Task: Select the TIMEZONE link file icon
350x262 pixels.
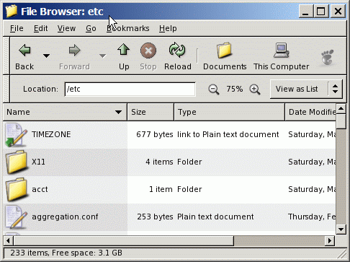Action: pyautogui.click(x=17, y=135)
